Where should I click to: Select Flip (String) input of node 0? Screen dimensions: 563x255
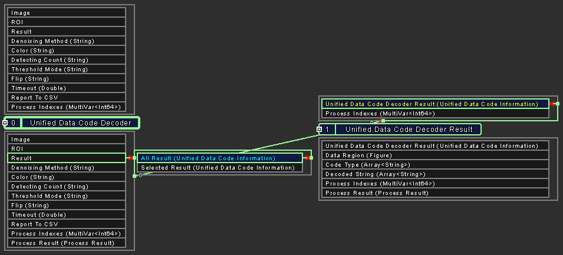(x=67, y=78)
